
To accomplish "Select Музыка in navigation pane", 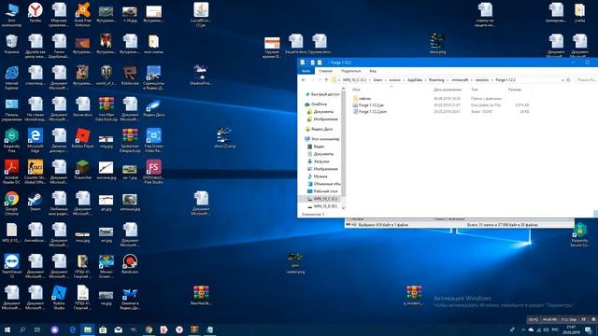I will (x=318, y=176).
